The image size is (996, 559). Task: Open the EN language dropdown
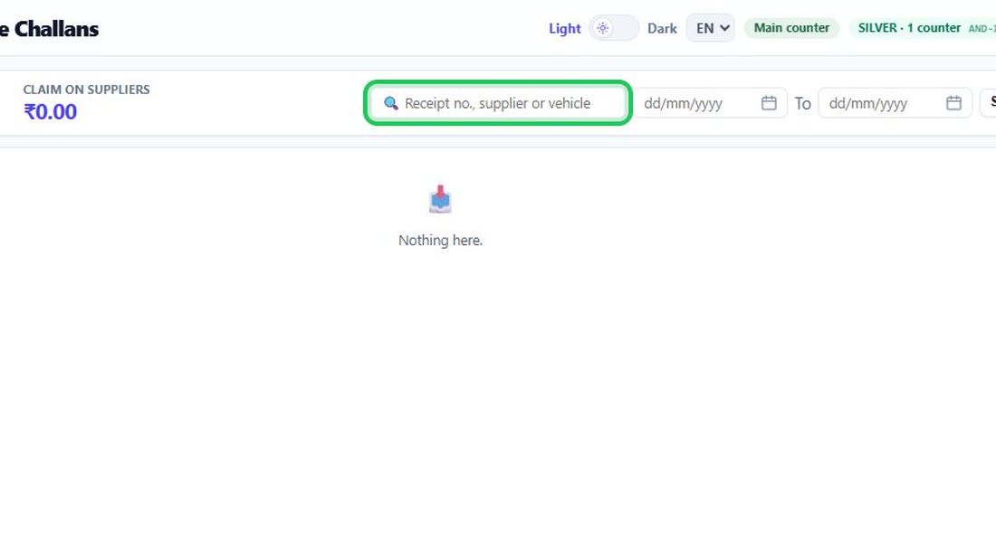click(710, 28)
